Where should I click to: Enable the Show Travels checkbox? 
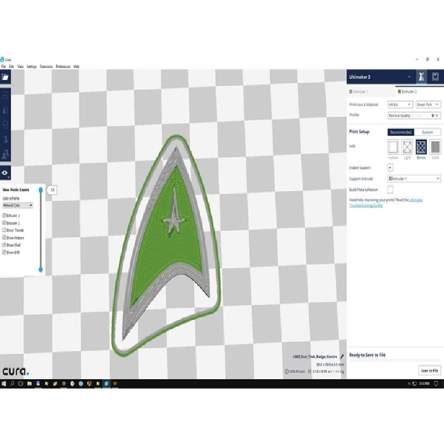(x=4, y=230)
